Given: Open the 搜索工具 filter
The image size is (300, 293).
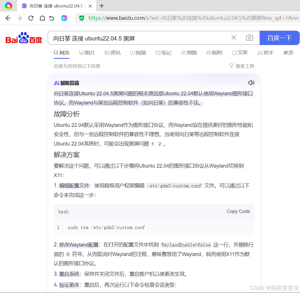Looking at the screenshot, I should pyautogui.click(x=242, y=66).
